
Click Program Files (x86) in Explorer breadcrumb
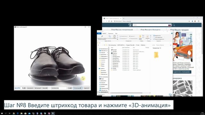coord(130,45)
